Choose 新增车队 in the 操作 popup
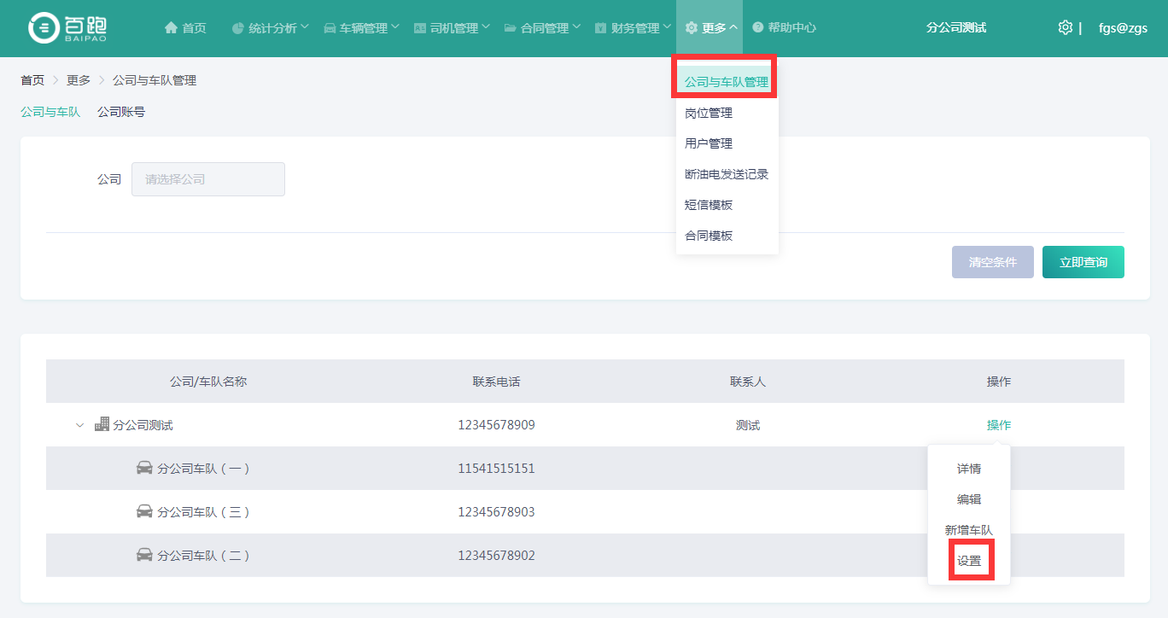 tap(969, 530)
